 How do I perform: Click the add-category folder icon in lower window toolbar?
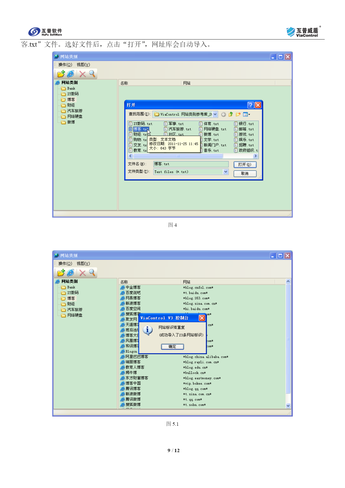[61, 273]
